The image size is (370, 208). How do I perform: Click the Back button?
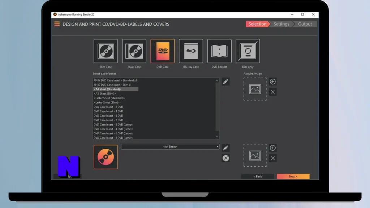pyautogui.click(x=257, y=176)
